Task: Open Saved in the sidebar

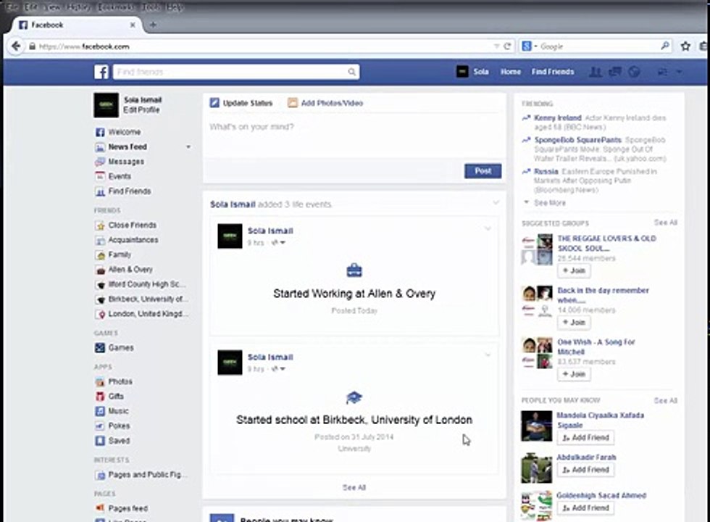Action: pos(112,441)
